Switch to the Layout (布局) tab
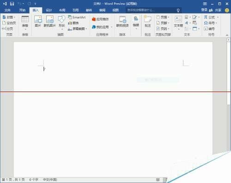231x183 pixels. [62, 10]
